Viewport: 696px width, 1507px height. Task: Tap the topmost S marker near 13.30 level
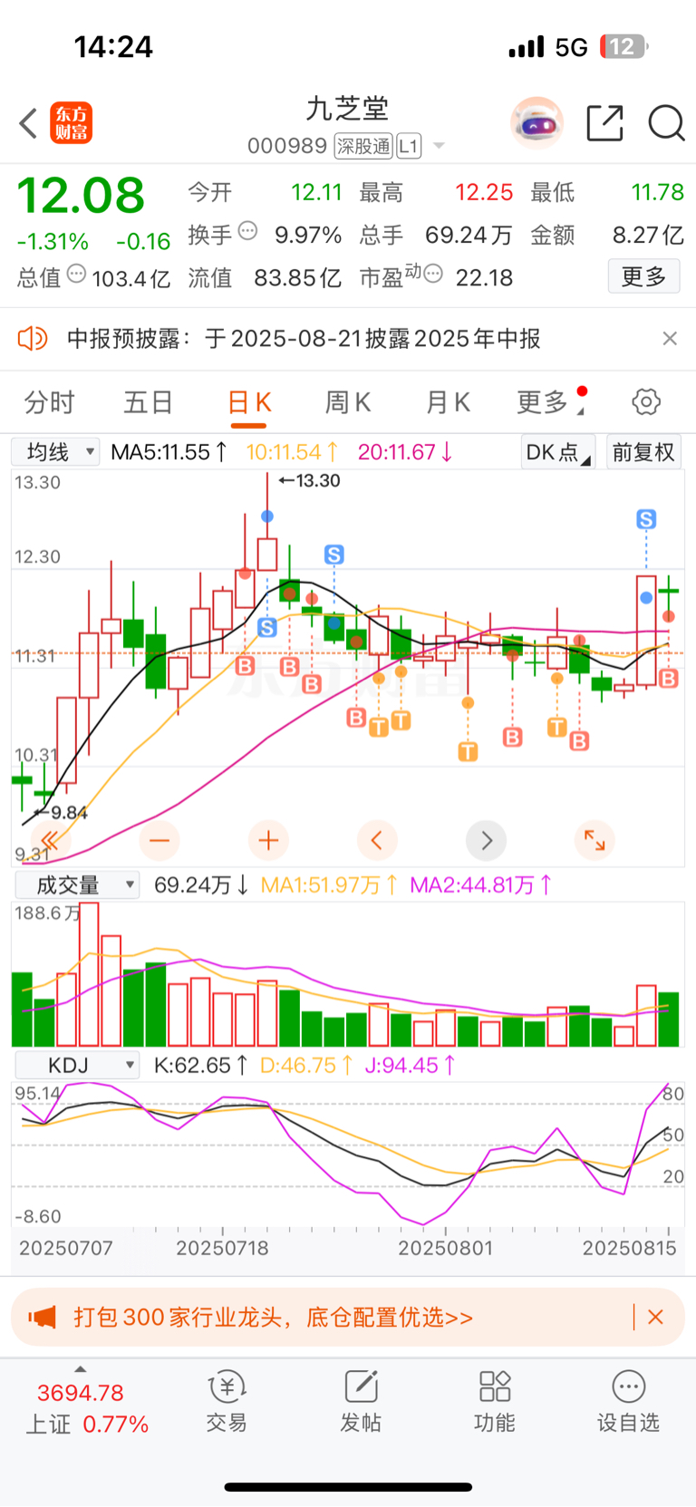point(646,519)
